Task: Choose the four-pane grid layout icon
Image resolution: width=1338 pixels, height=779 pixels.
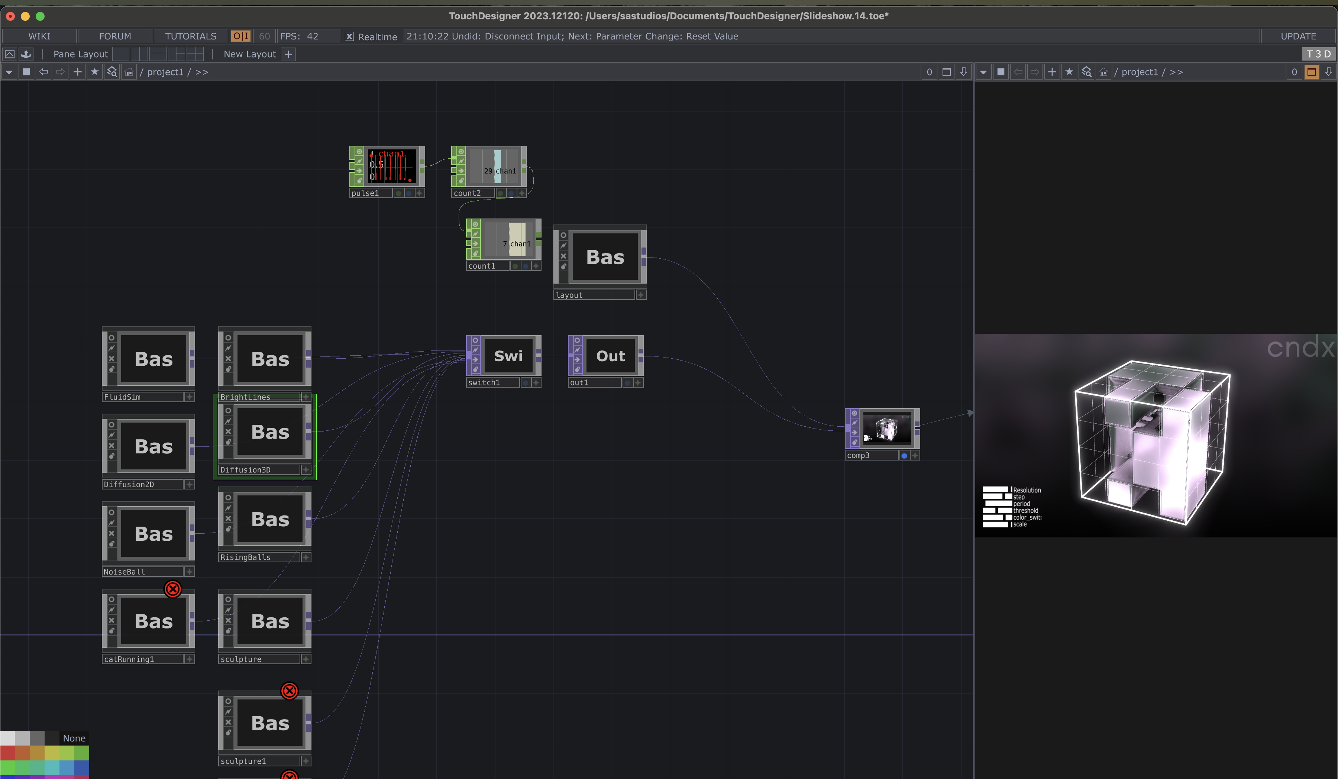Action: [x=195, y=54]
